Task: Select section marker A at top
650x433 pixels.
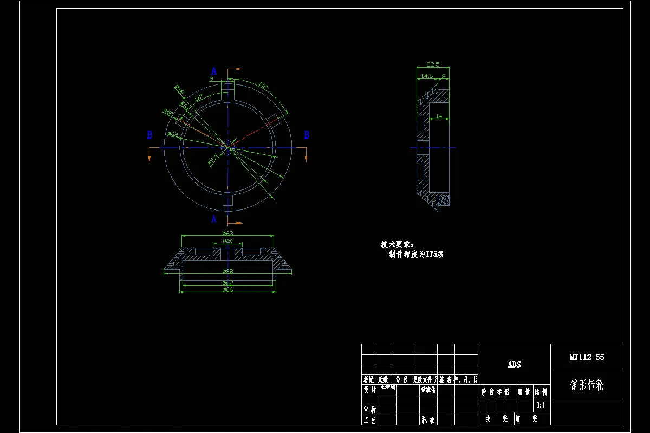Action: (x=214, y=71)
